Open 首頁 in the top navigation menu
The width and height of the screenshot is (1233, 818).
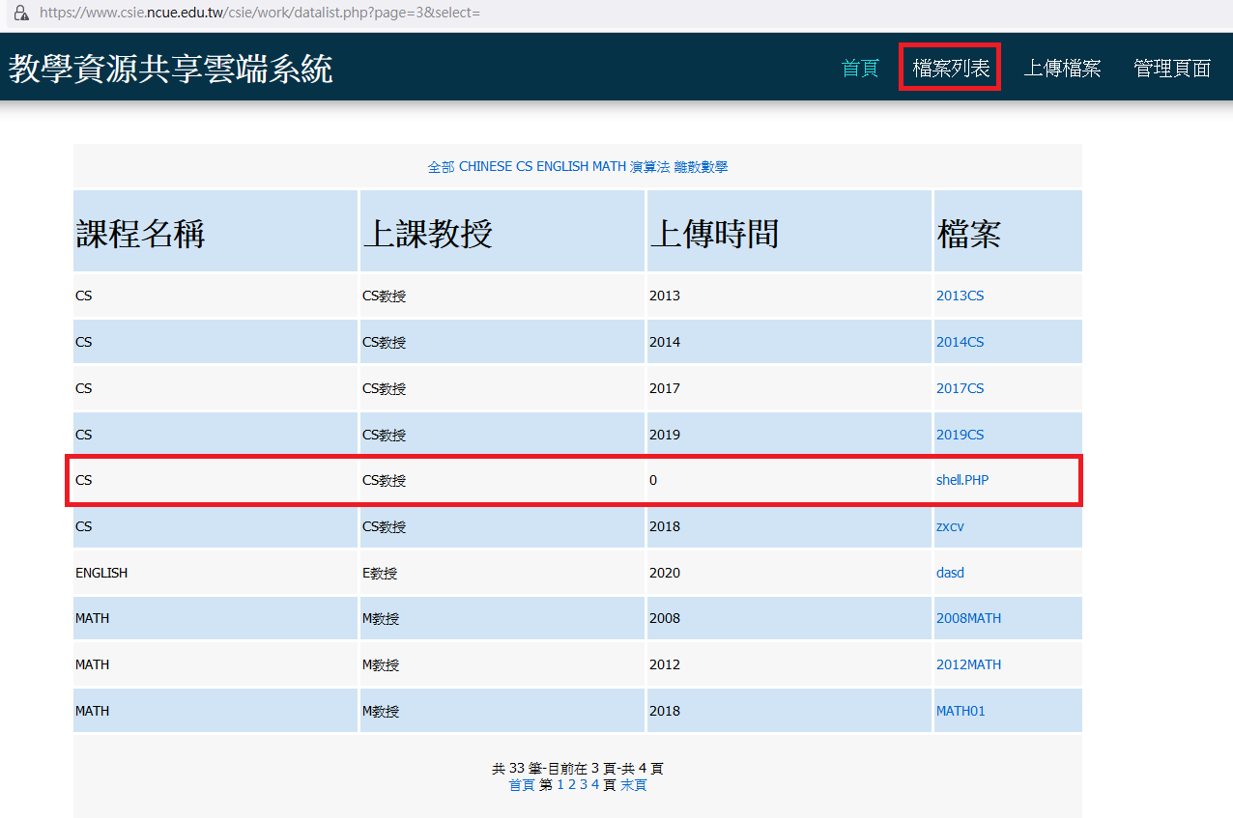click(860, 68)
